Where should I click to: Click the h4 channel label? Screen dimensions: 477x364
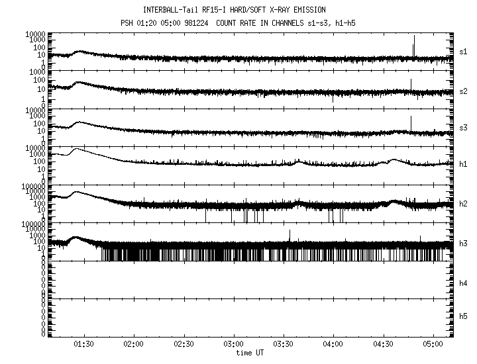464,283
